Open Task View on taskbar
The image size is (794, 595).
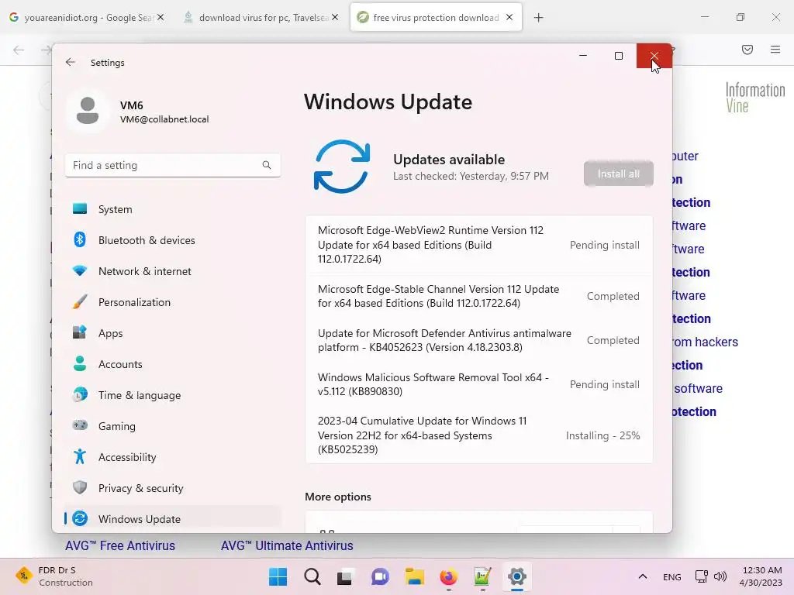coord(345,576)
